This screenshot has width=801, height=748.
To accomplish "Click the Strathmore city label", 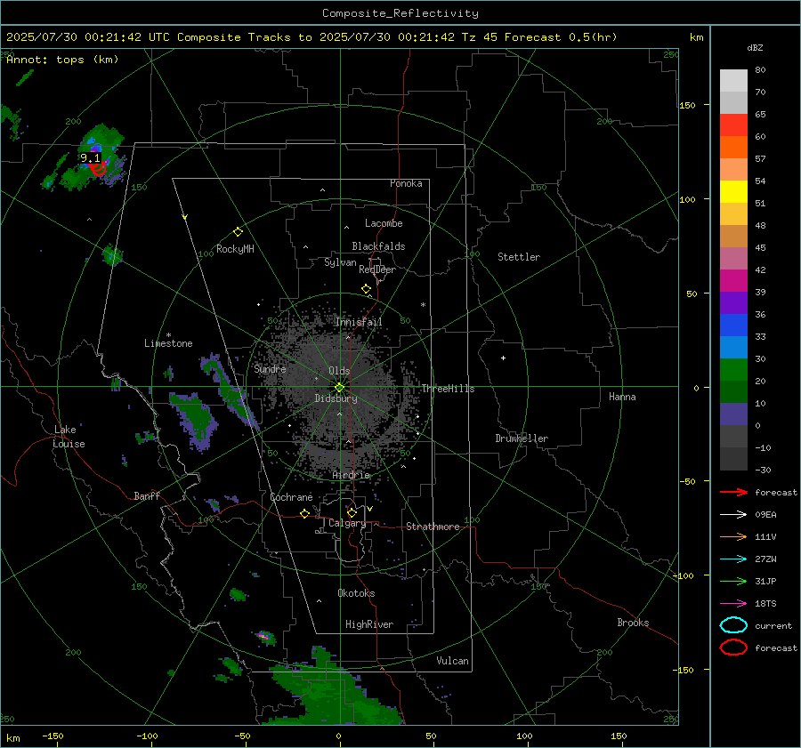I will pyautogui.click(x=433, y=527).
